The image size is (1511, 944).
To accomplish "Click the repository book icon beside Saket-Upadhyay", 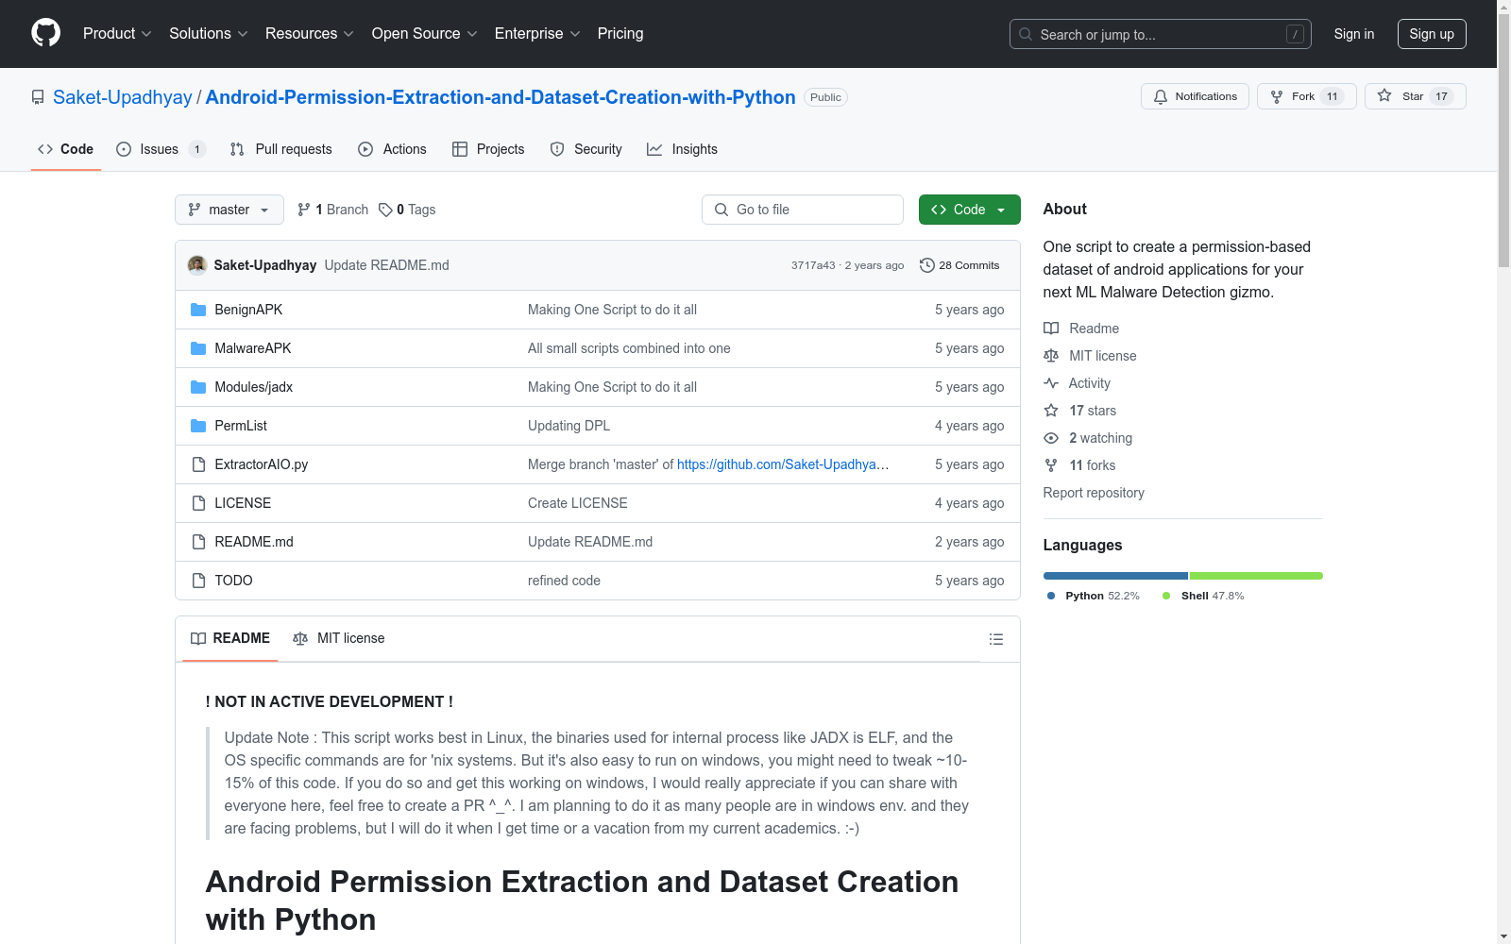I will click(38, 97).
